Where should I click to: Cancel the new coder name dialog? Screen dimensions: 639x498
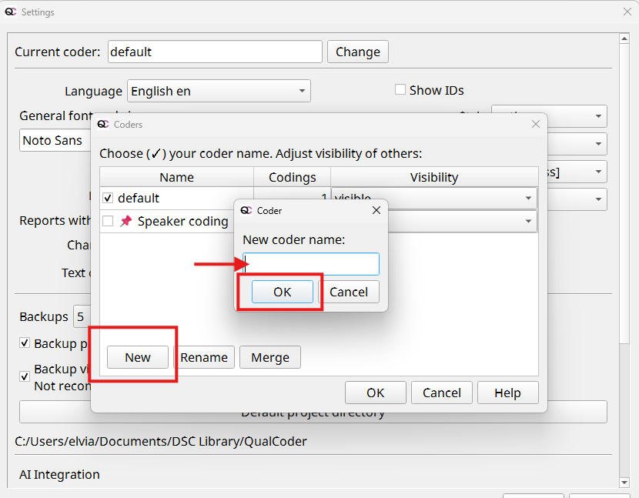coord(349,292)
